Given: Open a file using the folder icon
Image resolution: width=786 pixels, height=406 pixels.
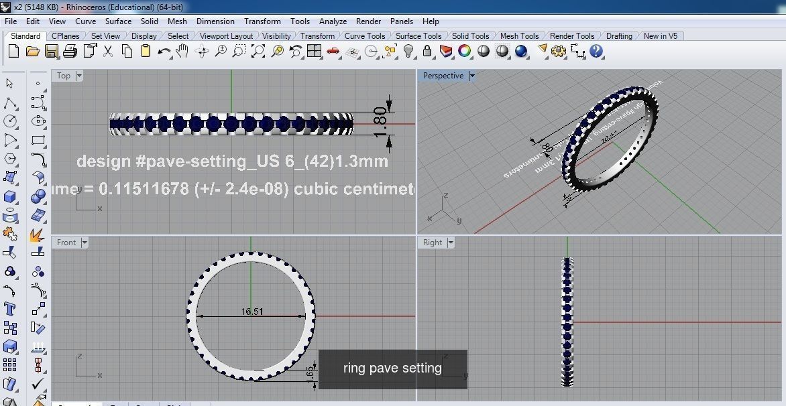Looking at the screenshot, I should click(33, 51).
